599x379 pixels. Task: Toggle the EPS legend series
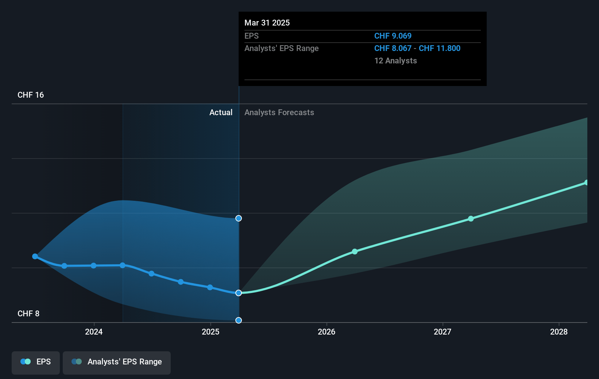tap(36, 363)
